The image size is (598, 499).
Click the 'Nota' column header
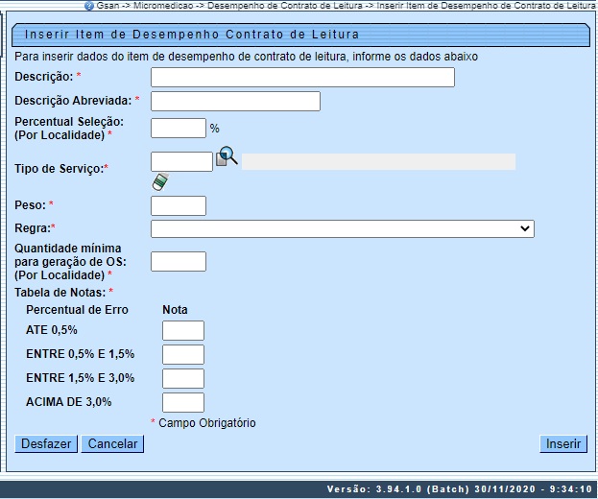point(175,310)
